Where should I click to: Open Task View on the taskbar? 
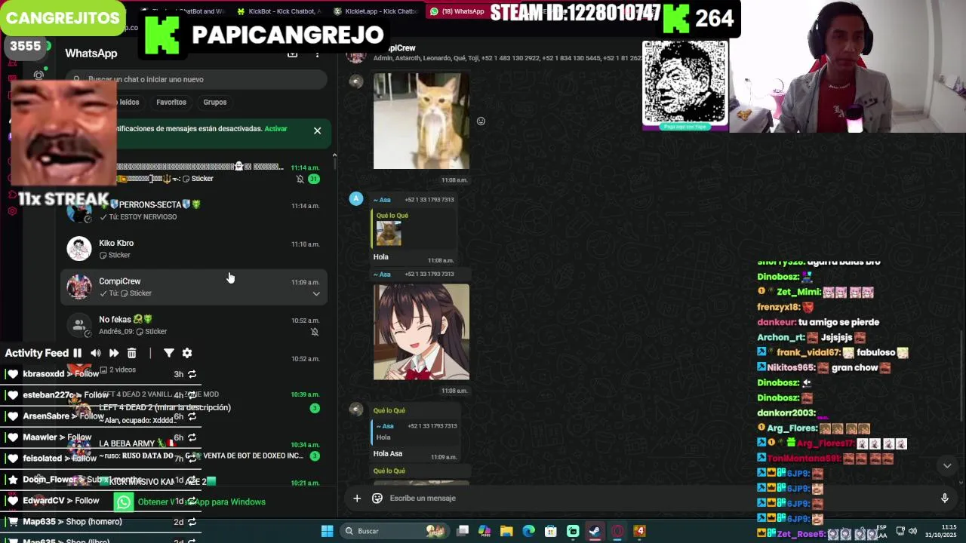(463, 531)
